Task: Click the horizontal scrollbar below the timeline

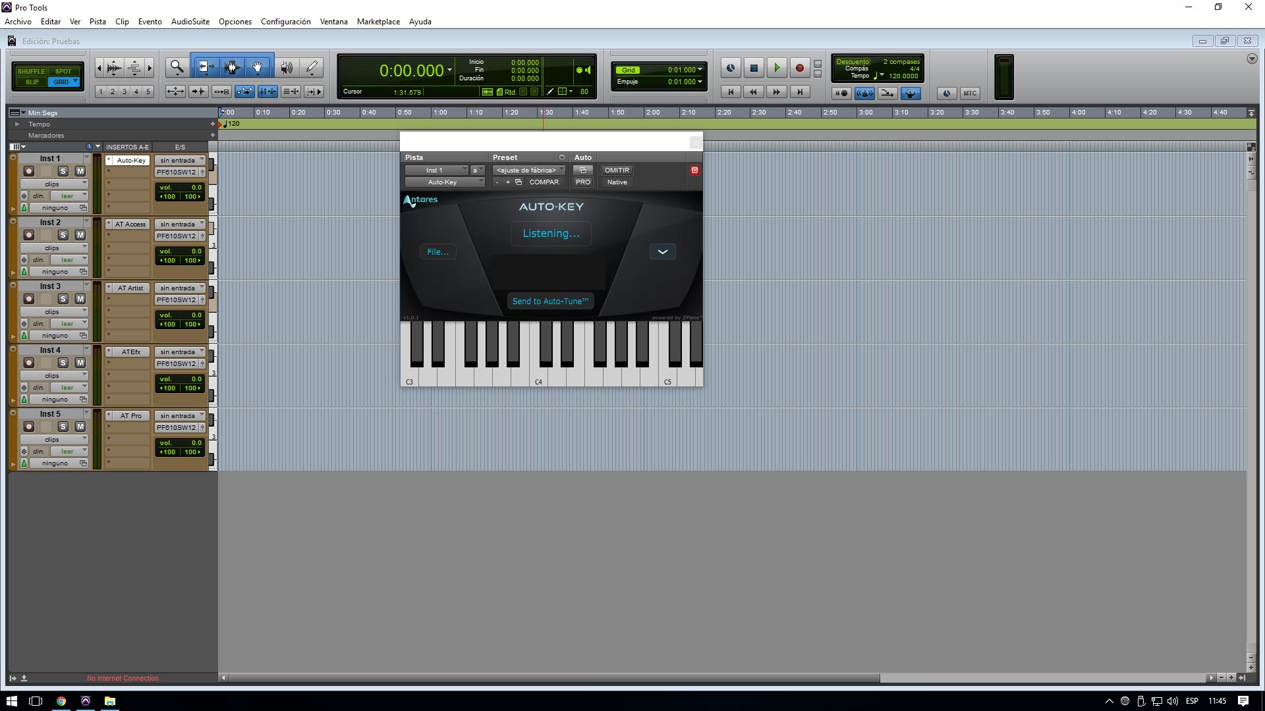Action: [x=552, y=677]
